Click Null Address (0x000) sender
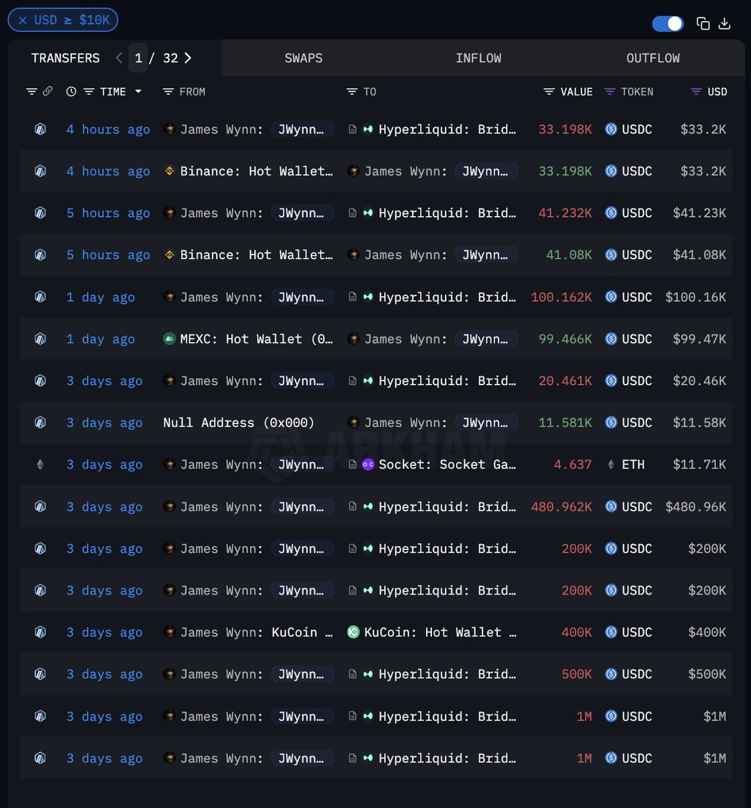This screenshot has width=751, height=808. tap(239, 423)
